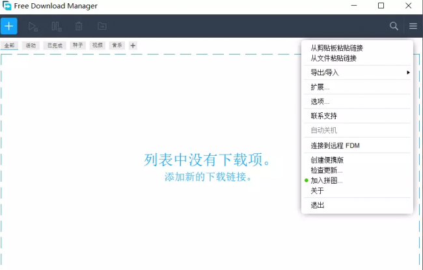Expand the 导出/导入 submenu

(357, 73)
